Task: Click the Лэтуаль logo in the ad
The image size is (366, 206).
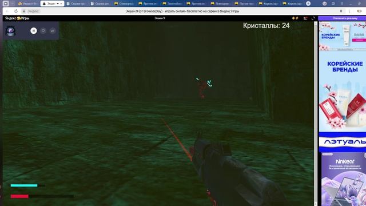Action: [x=345, y=141]
